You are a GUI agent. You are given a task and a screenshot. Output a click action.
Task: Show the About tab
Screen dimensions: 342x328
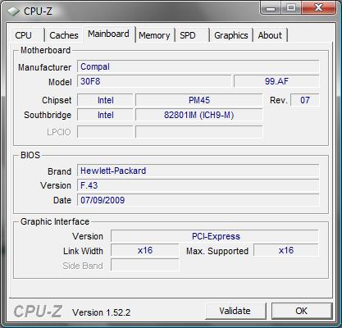tap(270, 35)
